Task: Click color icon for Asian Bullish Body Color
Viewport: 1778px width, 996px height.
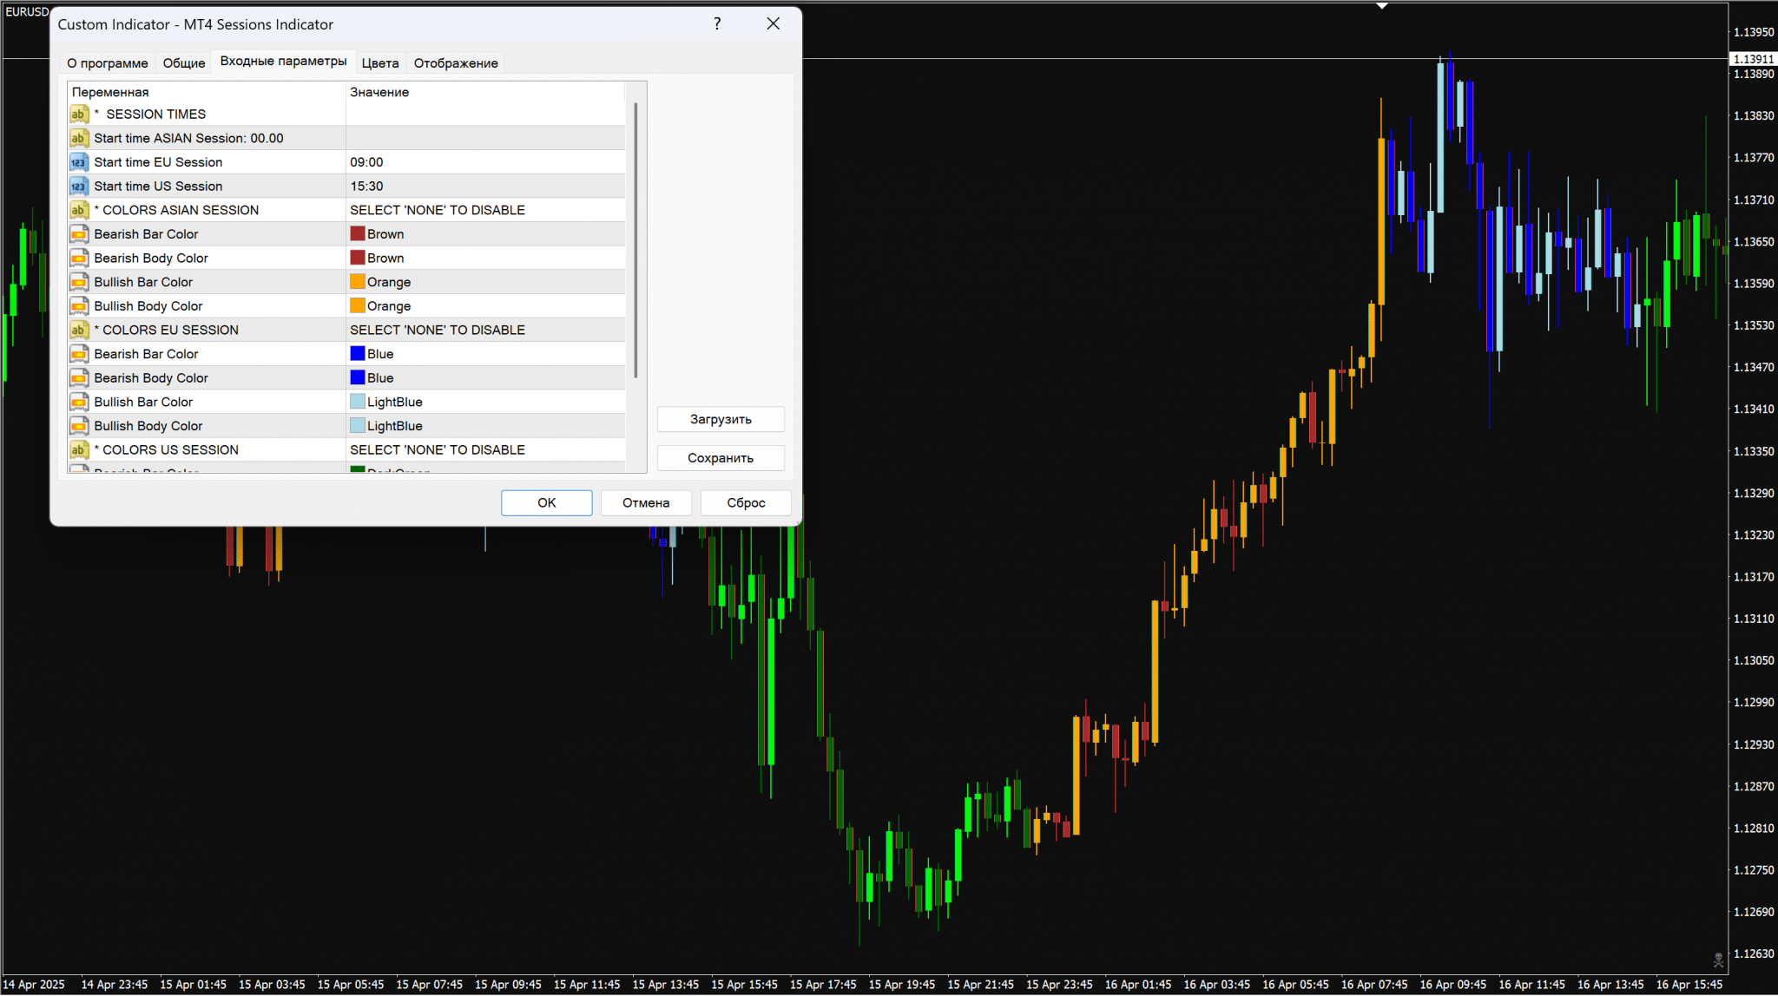Action: click(78, 306)
